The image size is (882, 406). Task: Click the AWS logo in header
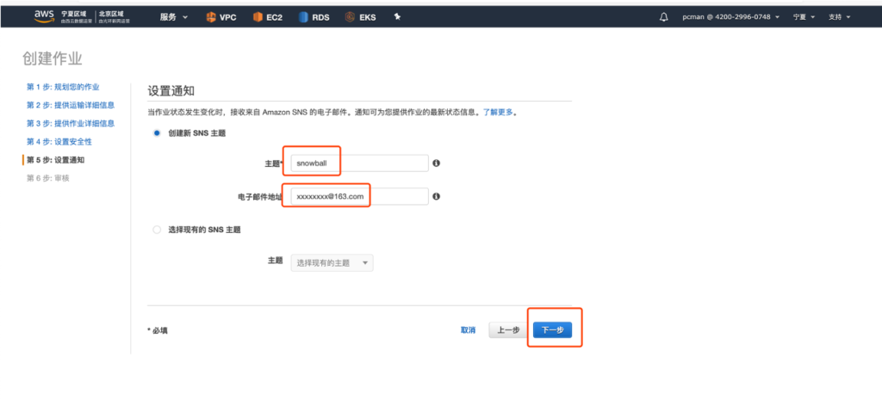[x=45, y=16]
